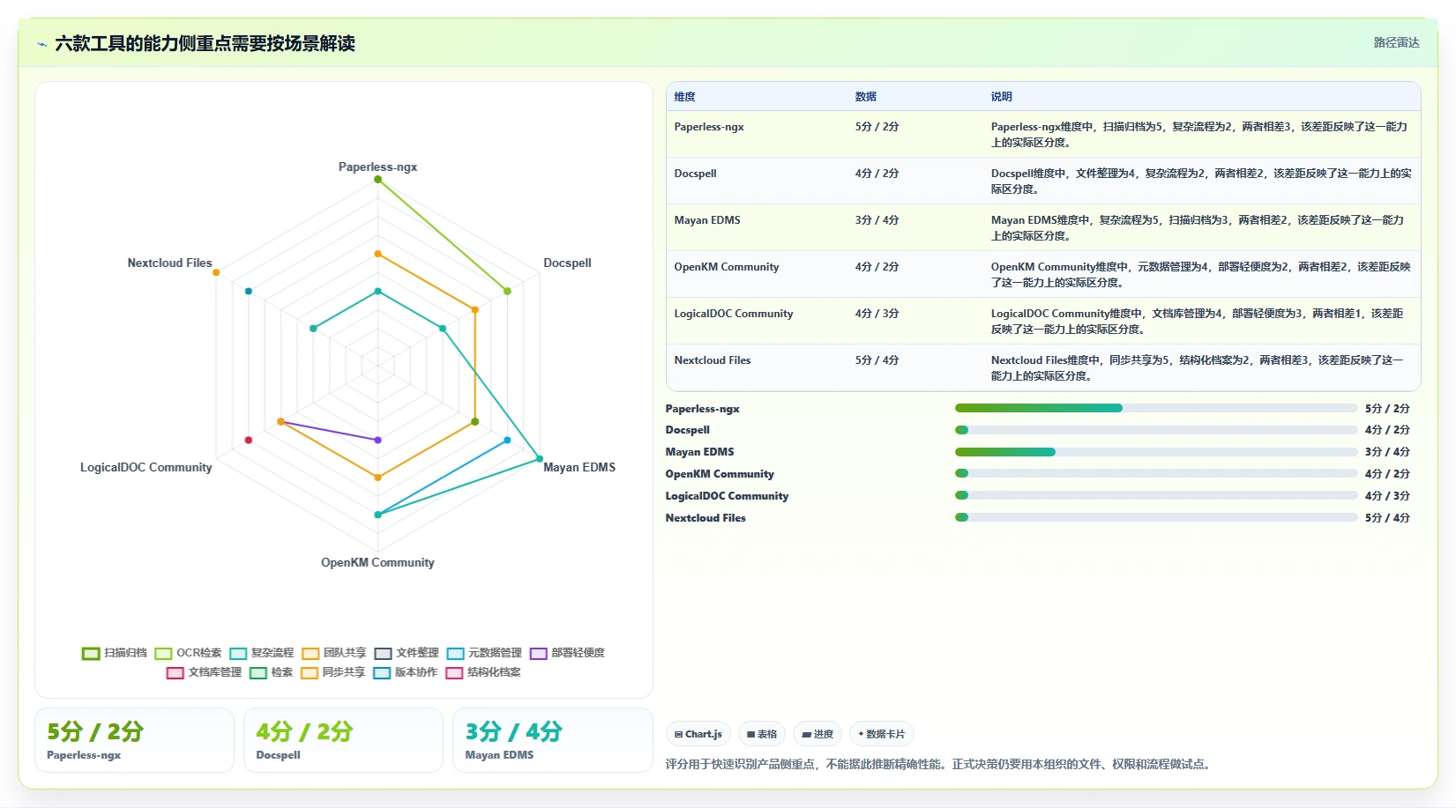Click the 5分 / 4分 value in table
The image size is (1456, 808).
click(877, 360)
